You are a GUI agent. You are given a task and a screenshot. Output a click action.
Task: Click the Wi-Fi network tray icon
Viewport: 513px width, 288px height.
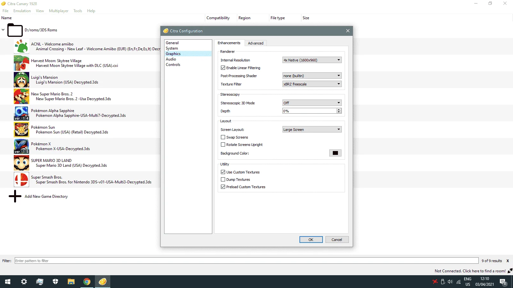point(458,282)
